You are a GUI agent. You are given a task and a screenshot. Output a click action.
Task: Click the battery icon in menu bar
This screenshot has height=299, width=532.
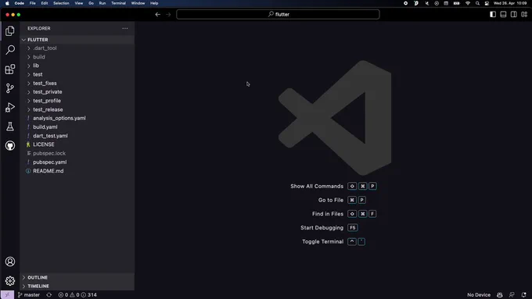coord(457,3)
